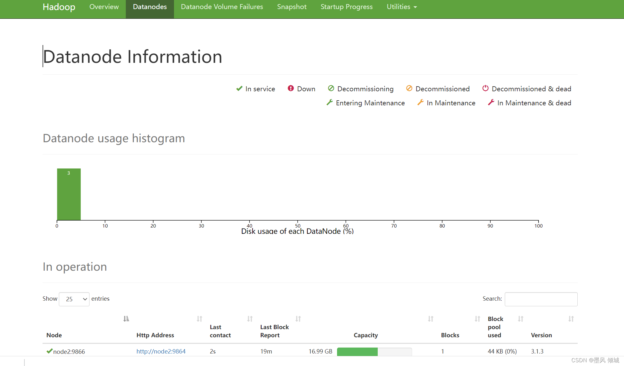The width and height of the screenshot is (624, 366).
Task: Open the http://node2:9864 link
Action: coord(161,351)
